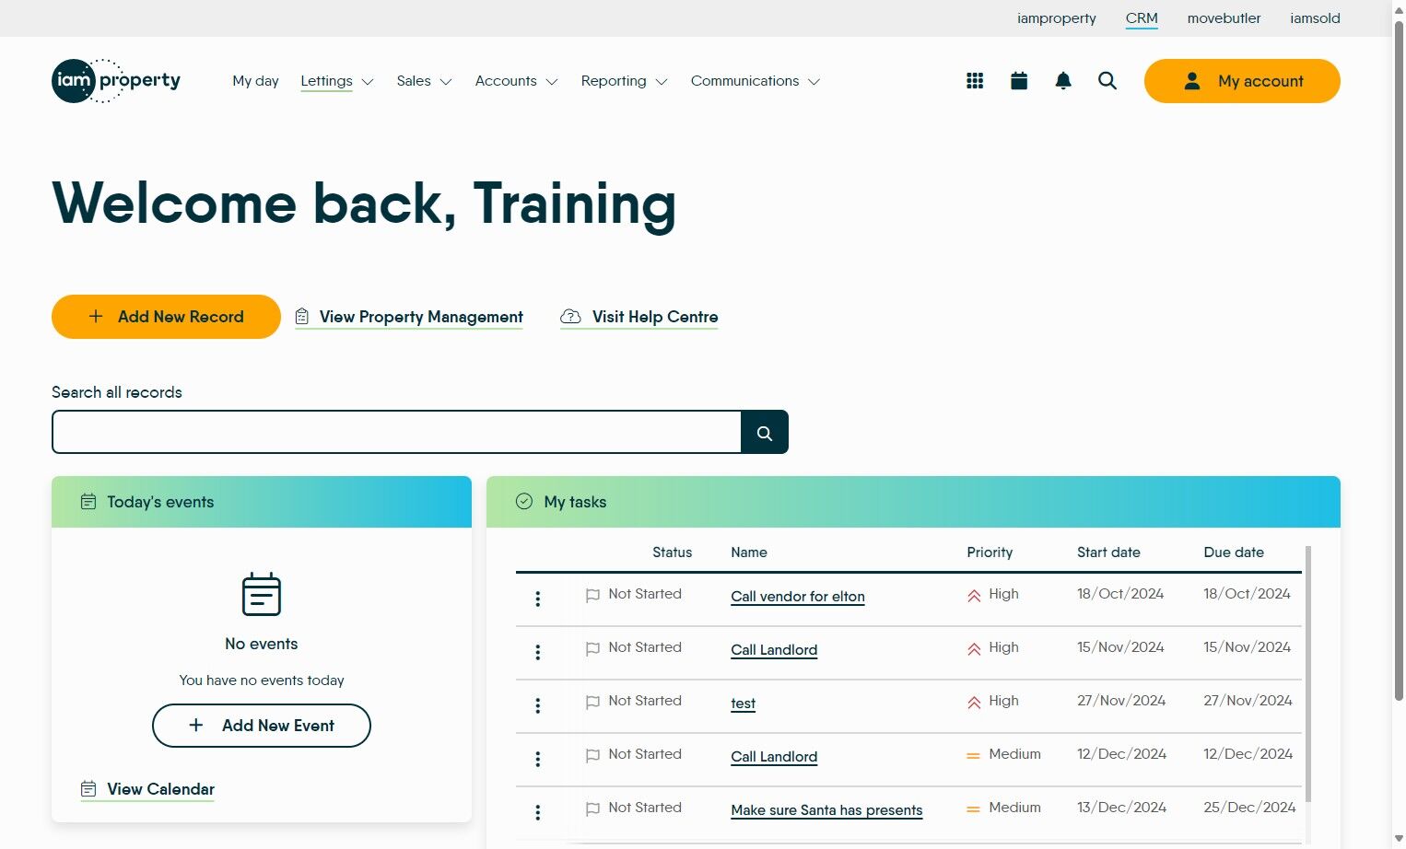
Task: Open row menu for Santa presents task
Action: tap(538, 813)
